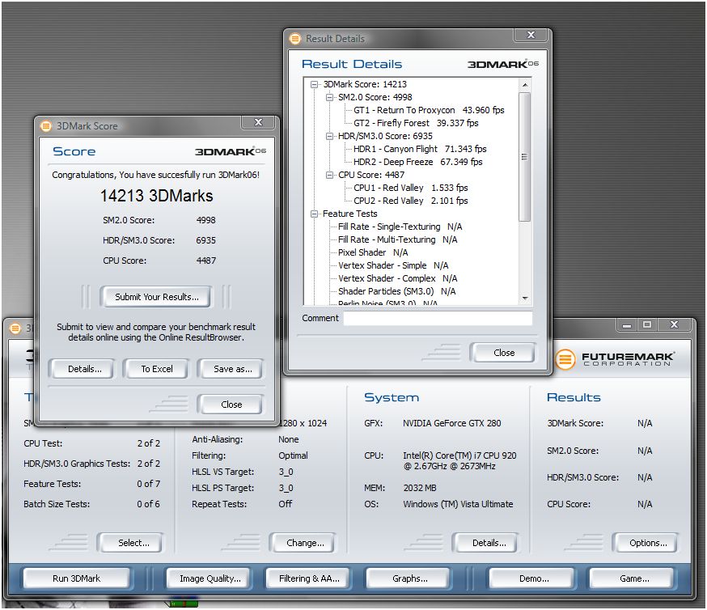Maximize the main 3DMark window

pos(647,324)
